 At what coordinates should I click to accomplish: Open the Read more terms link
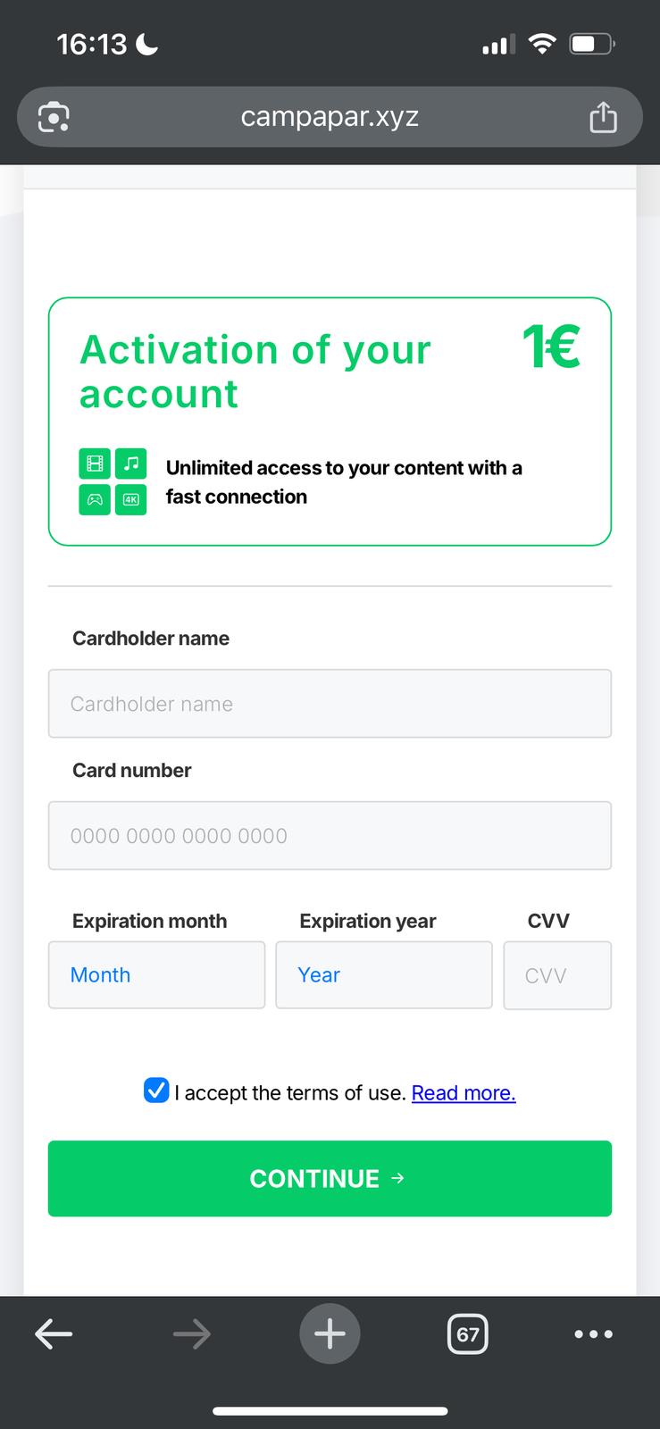coord(464,1092)
